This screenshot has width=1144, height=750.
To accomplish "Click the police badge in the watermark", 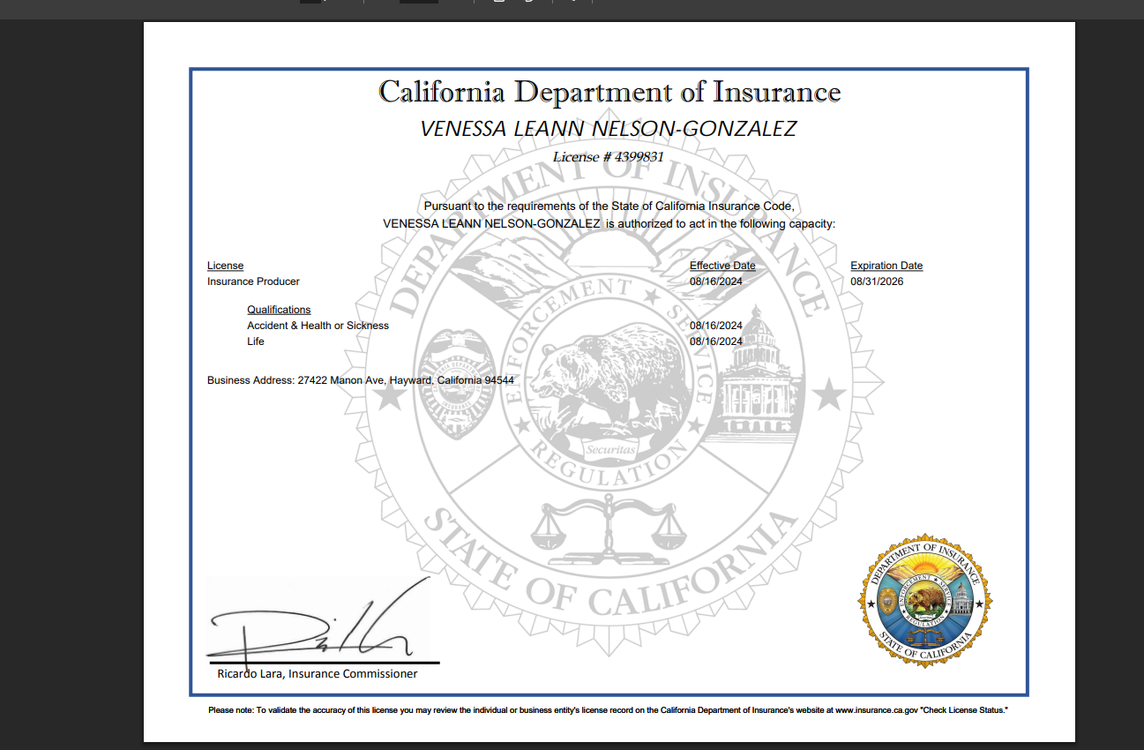I will 451,382.
